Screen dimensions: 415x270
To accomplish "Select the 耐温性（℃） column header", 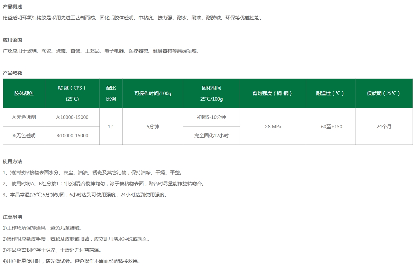I will point(330,93).
